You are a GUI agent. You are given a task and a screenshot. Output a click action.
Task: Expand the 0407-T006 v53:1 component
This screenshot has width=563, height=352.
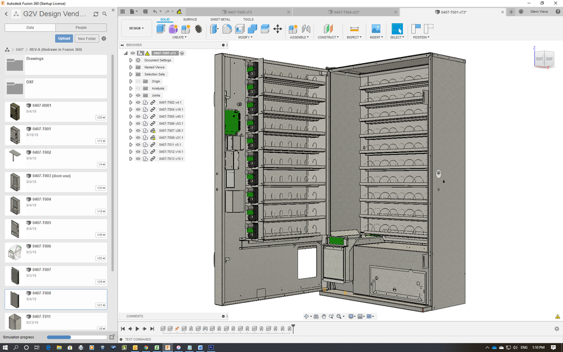[131, 124]
